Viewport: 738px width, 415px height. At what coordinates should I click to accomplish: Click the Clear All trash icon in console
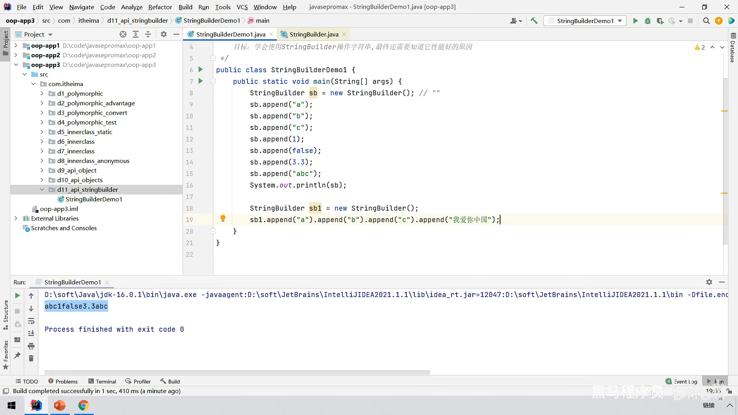(31, 359)
